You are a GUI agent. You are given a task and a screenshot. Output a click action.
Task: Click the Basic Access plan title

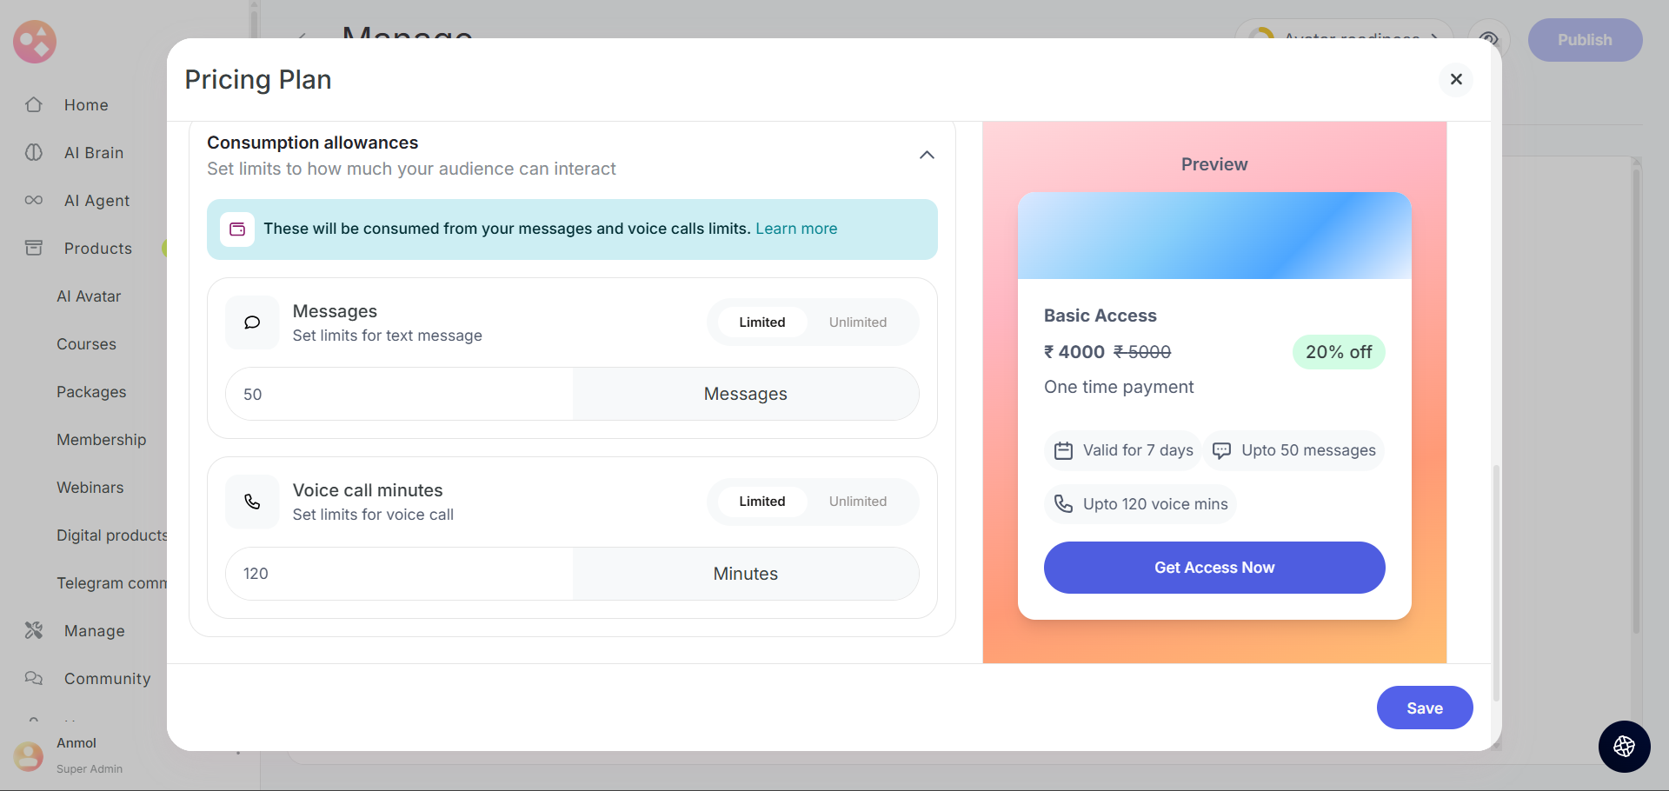(1100, 316)
